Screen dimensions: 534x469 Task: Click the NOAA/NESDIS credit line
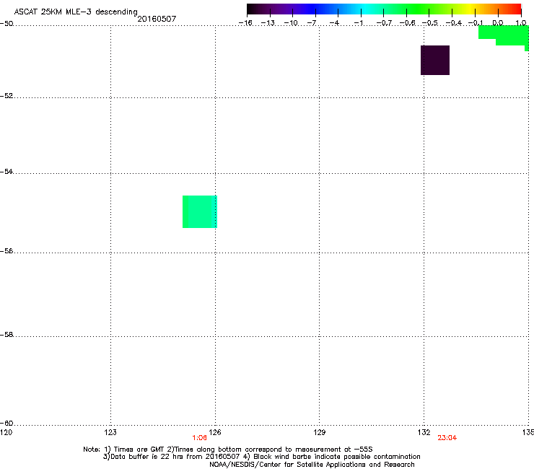tap(312, 465)
